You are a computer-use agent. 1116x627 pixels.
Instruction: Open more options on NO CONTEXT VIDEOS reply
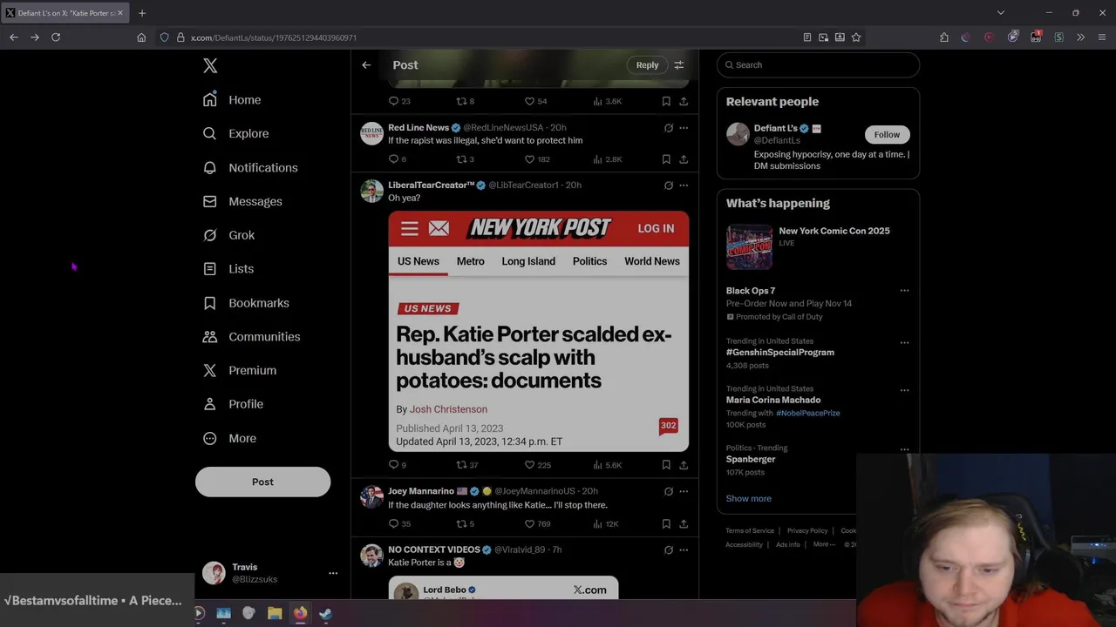click(x=684, y=550)
